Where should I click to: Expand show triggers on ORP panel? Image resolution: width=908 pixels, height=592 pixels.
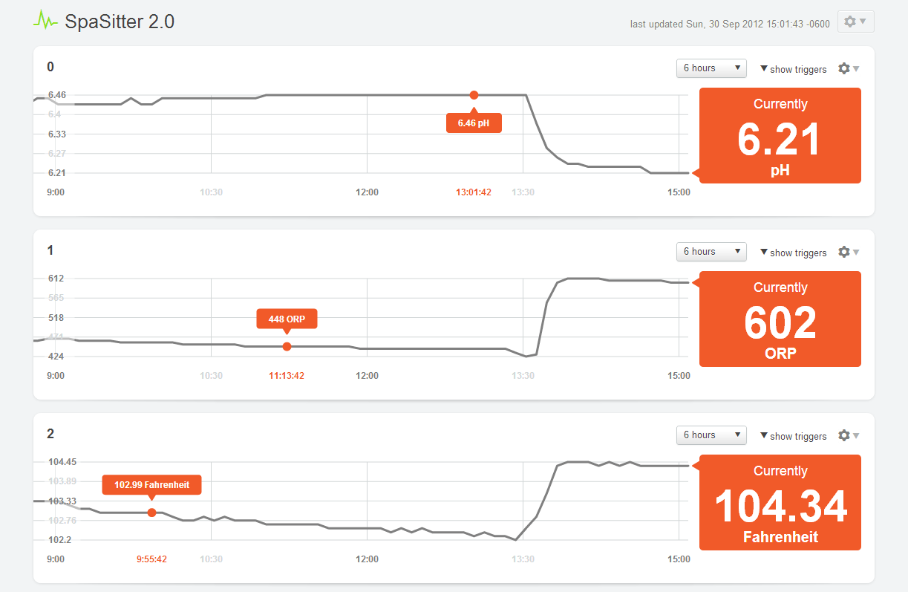click(x=794, y=253)
